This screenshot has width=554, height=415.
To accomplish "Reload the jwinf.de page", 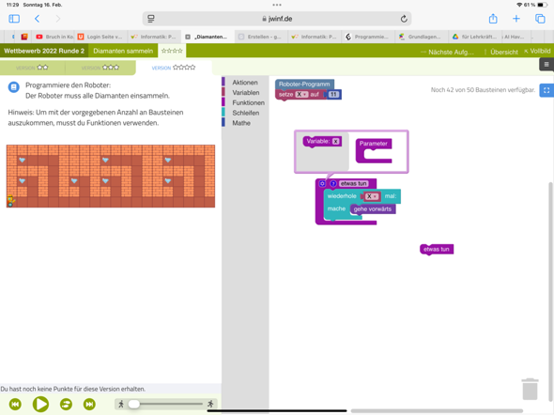I will 404,19.
